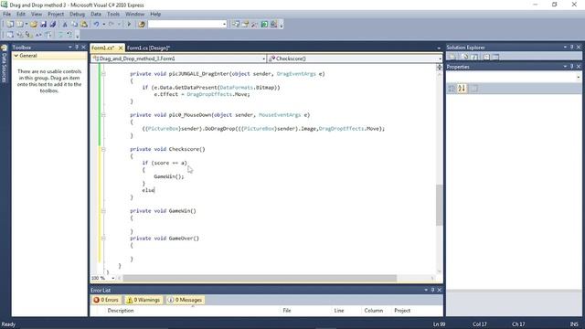Click the Extension Manager toolbar icon

[x=273, y=25]
